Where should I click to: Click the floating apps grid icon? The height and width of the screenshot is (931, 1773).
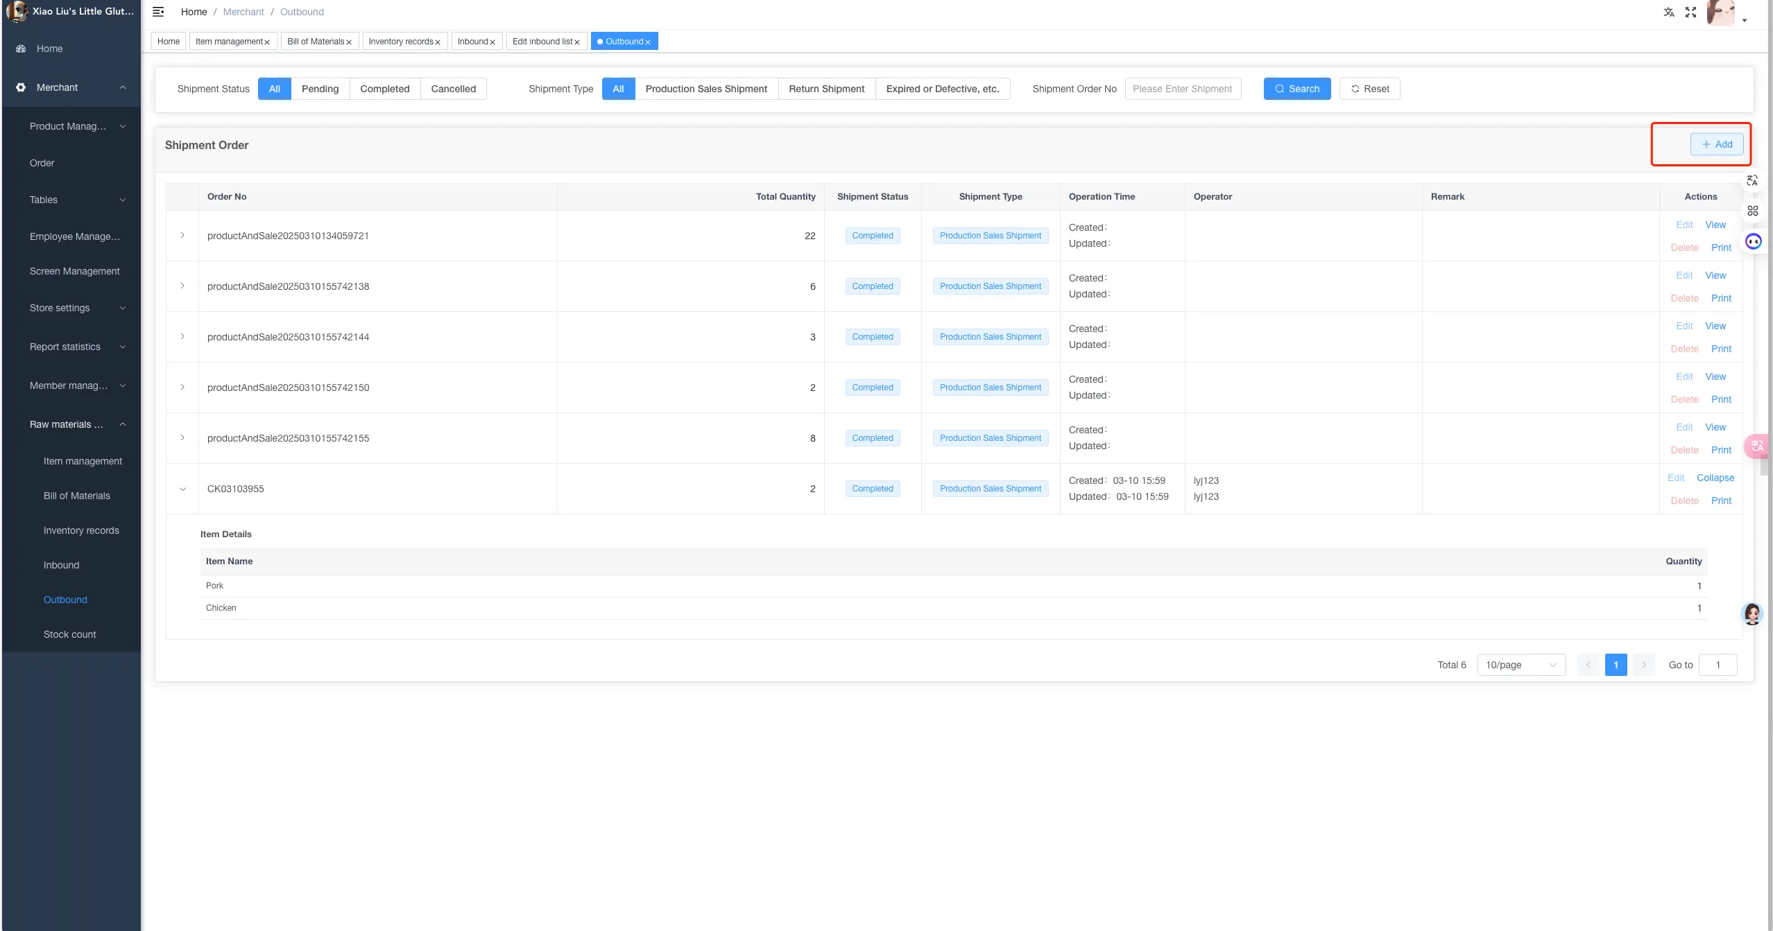tap(1753, 211)
